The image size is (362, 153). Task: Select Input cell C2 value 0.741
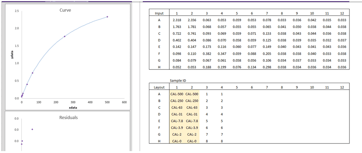click(x=192, y=34)
